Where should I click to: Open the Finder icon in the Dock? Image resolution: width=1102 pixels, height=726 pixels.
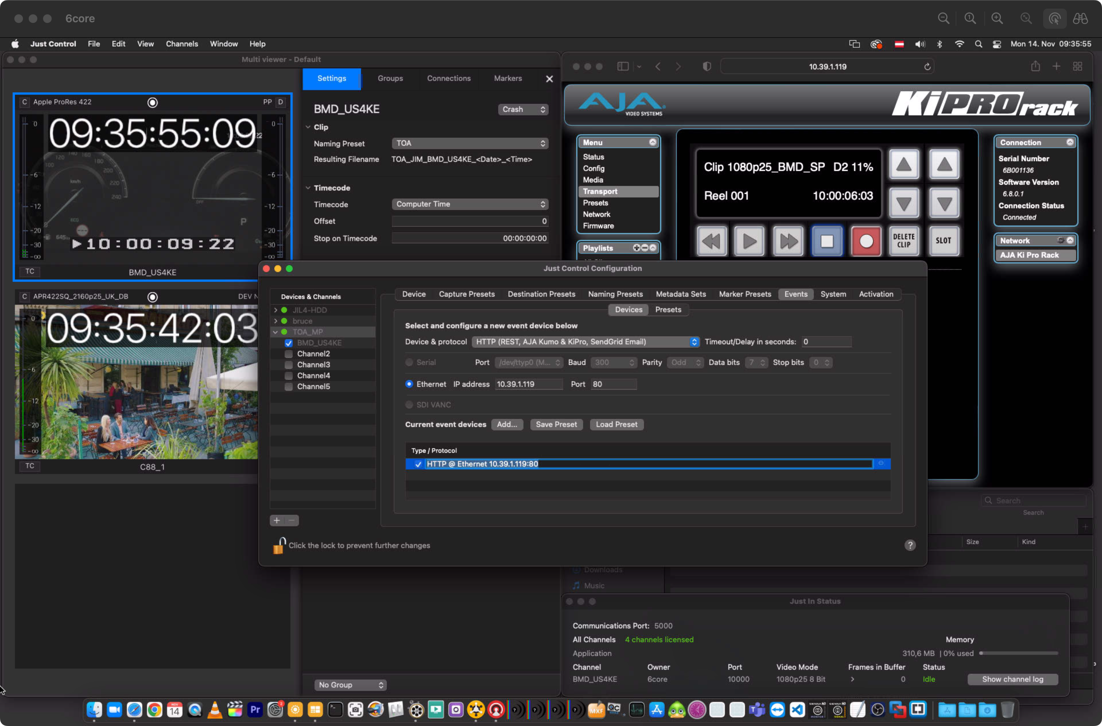pos(94,709)
